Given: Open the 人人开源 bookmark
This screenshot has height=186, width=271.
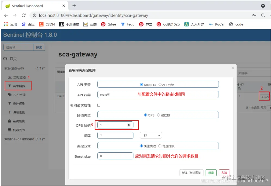Looking at the screenshot, I should (x=194, y=24).
